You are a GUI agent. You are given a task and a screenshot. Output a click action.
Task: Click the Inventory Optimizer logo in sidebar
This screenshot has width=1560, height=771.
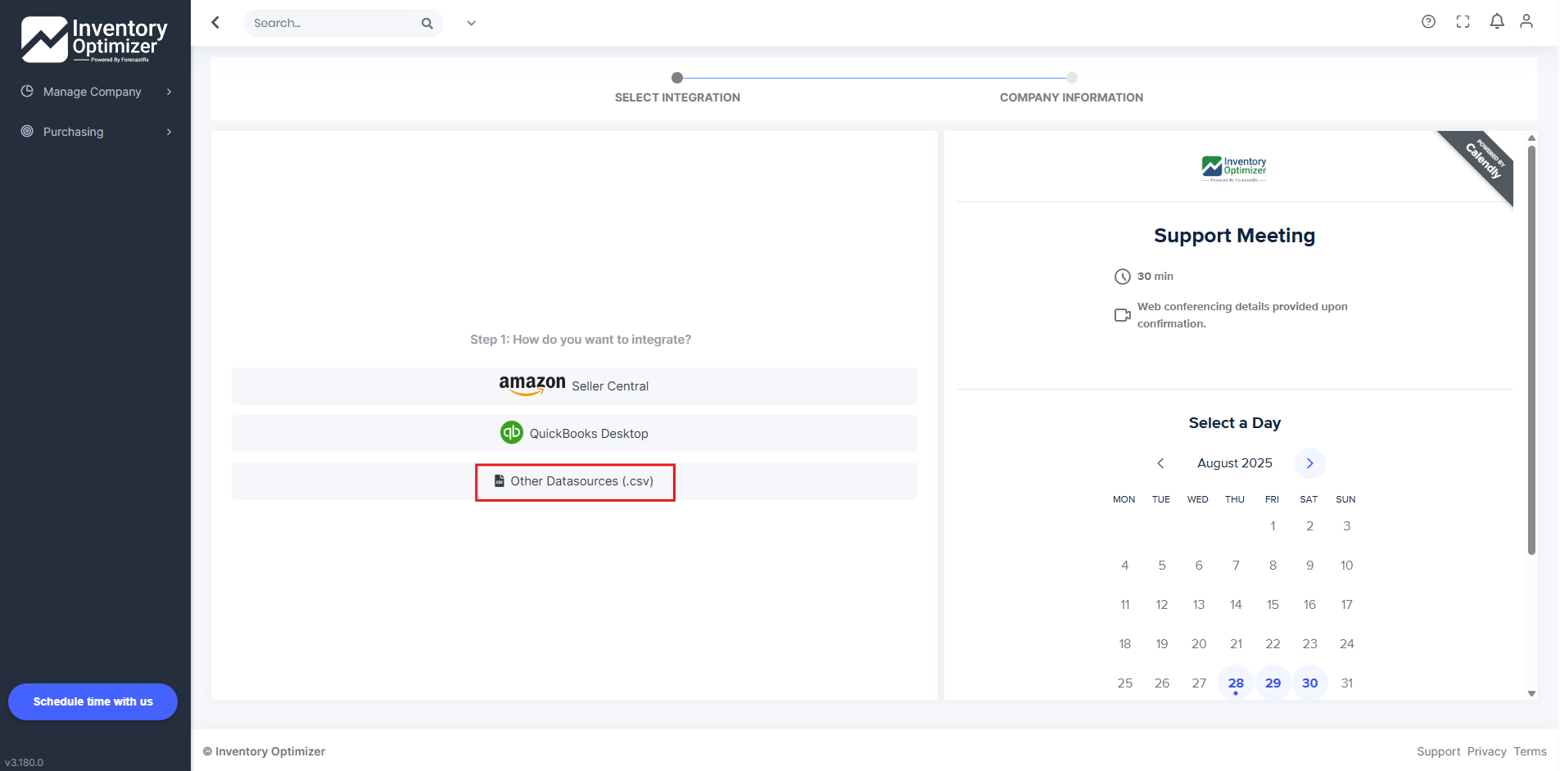(94, 38)
